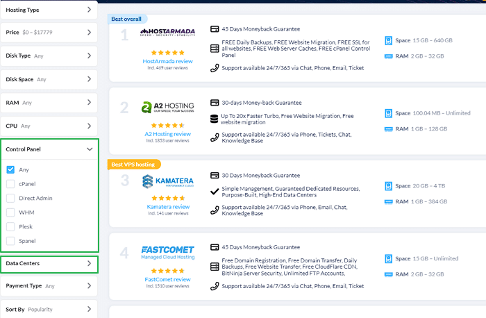
Task: Uncheck the Any control panel checkbox
Action: (x=10, y=169)
